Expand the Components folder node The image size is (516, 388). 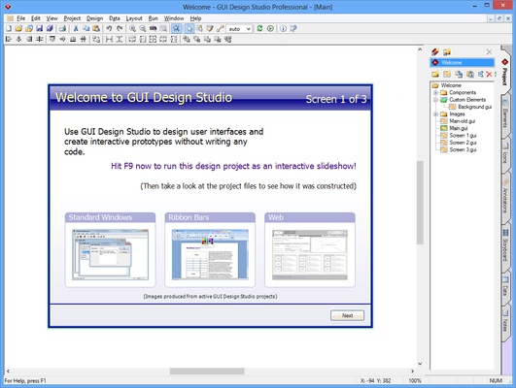[x=435, y=93]
